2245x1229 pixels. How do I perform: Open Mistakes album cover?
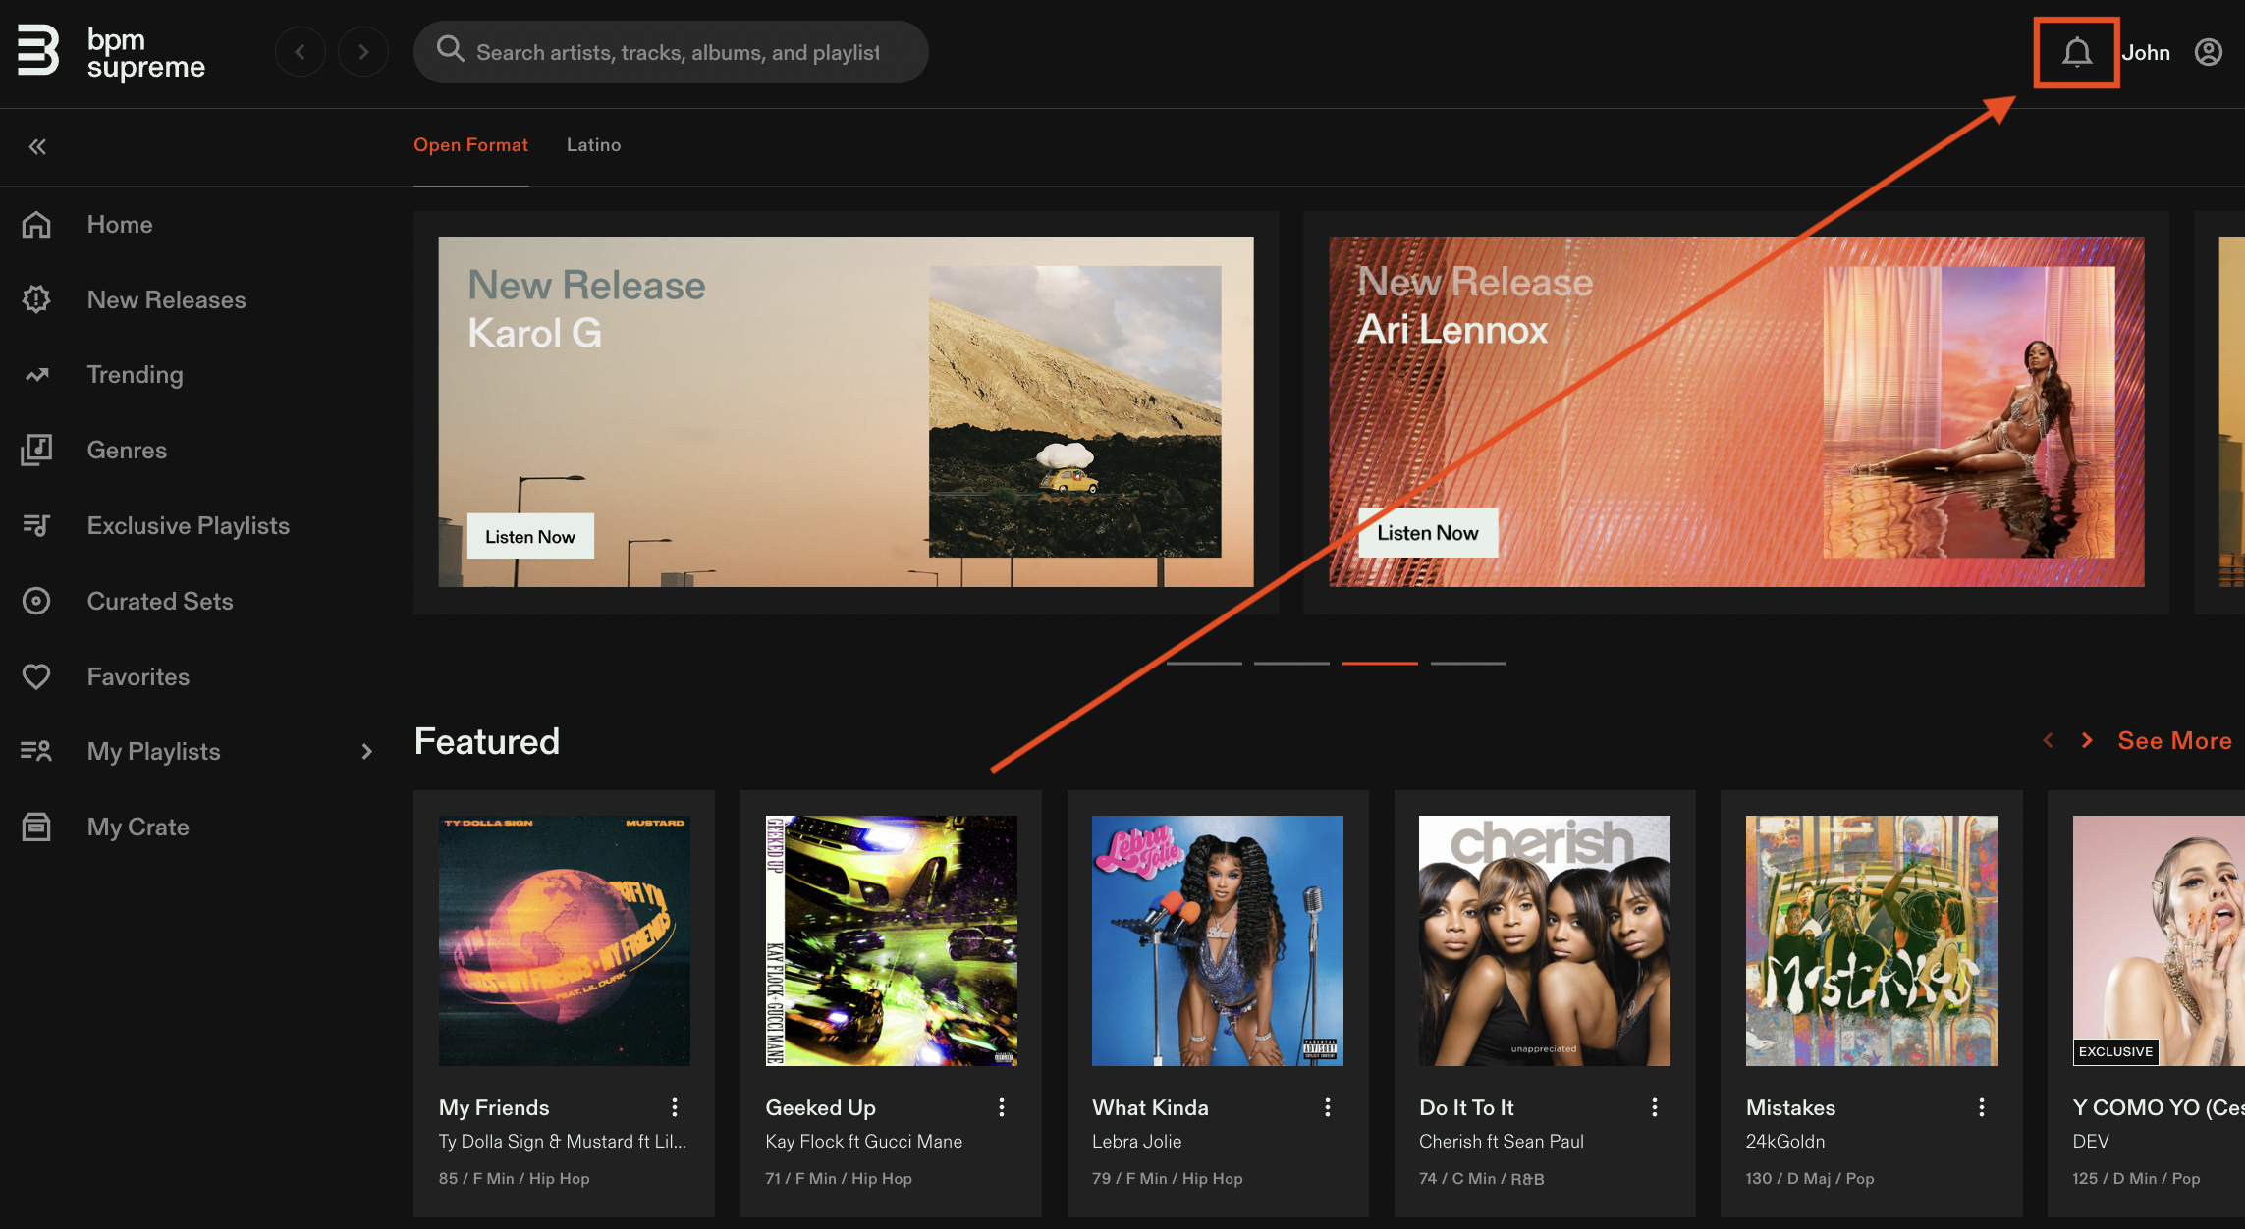[x=1872, y=940]
